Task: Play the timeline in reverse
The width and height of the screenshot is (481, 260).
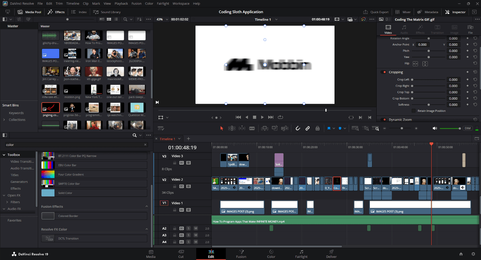Action: coord(247,117)
